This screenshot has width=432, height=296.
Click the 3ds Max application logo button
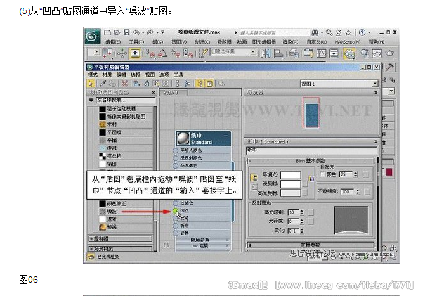[92, 35]
